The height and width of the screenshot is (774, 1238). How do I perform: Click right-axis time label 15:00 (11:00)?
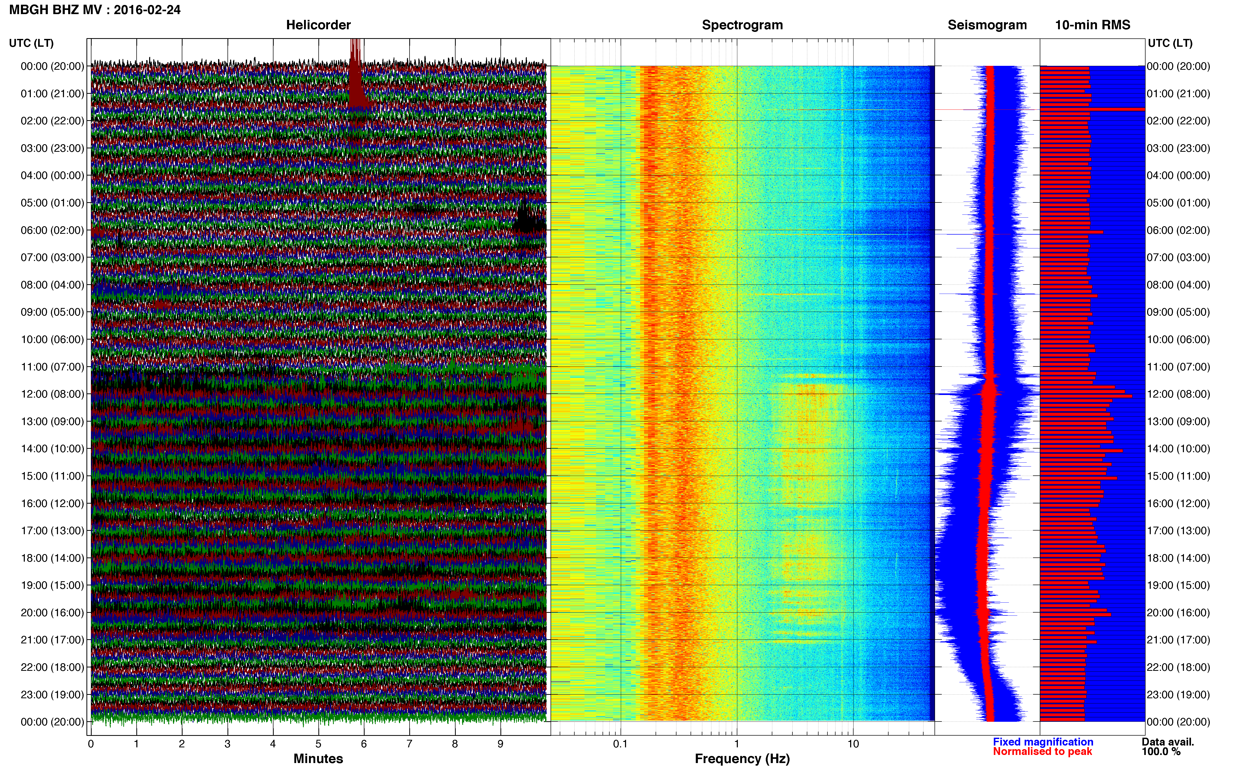(1178, 476)
